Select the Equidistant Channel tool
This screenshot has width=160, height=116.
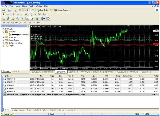(26, 14)
